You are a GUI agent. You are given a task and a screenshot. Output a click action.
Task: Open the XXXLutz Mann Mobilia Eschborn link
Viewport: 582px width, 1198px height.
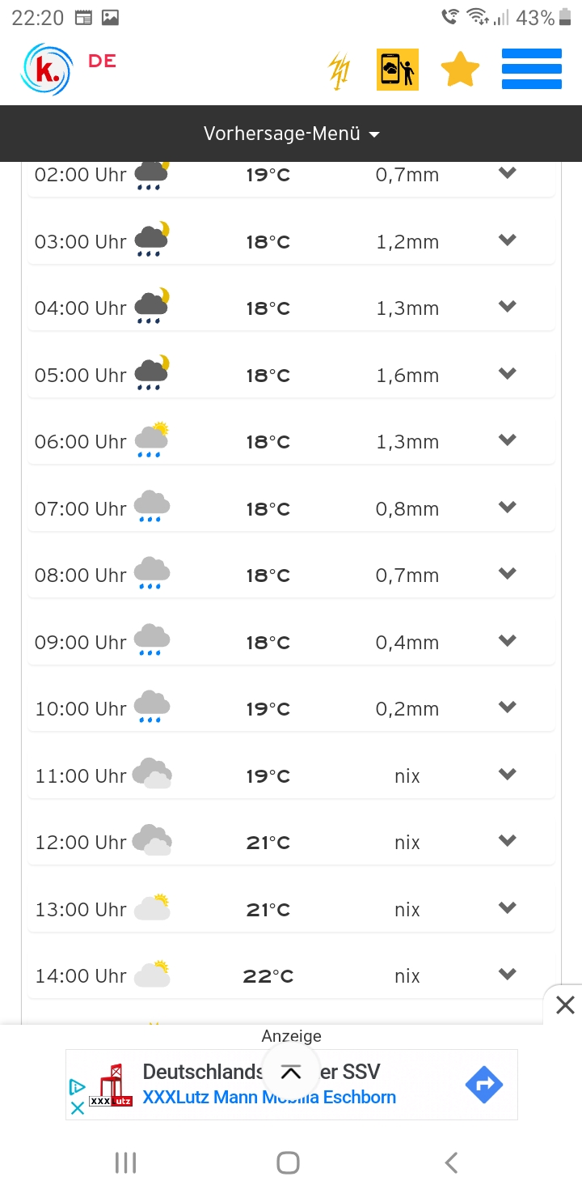[x=269, y=1098]
